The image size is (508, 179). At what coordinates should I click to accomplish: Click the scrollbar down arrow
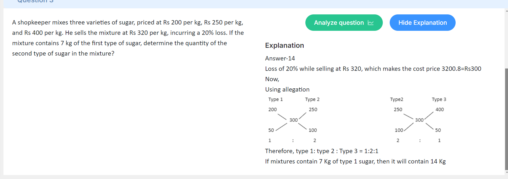point(507,172)
